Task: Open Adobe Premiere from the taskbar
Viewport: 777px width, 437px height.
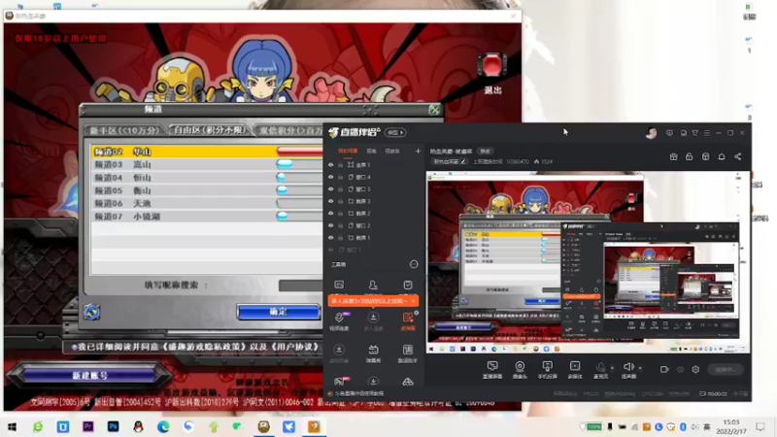Action: tap(88, 426)
